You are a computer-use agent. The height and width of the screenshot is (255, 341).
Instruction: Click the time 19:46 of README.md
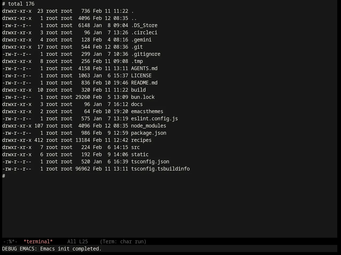(121, 83)
